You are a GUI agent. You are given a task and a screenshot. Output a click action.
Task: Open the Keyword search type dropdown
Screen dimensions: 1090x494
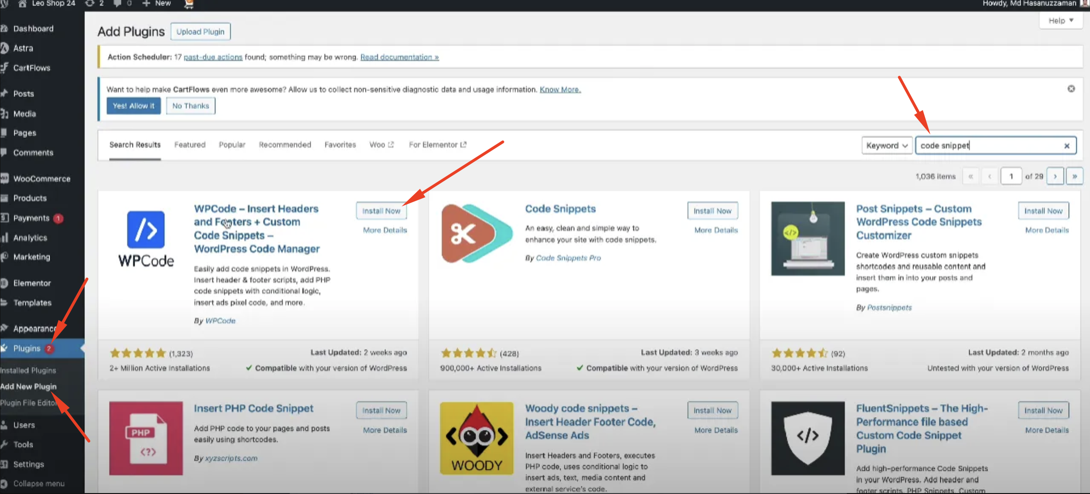[x=886, y=145]
